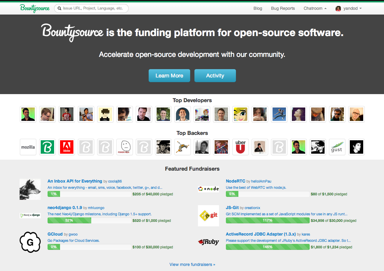Click the Mozilla backer icon
The width and height of the screenshot is (384, 271).
pyautogui.click(x=28, y=147)
